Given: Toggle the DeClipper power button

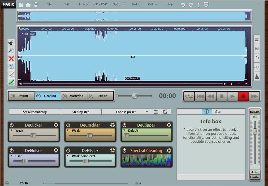Looking at the screenshot, I should pos(124,125).
